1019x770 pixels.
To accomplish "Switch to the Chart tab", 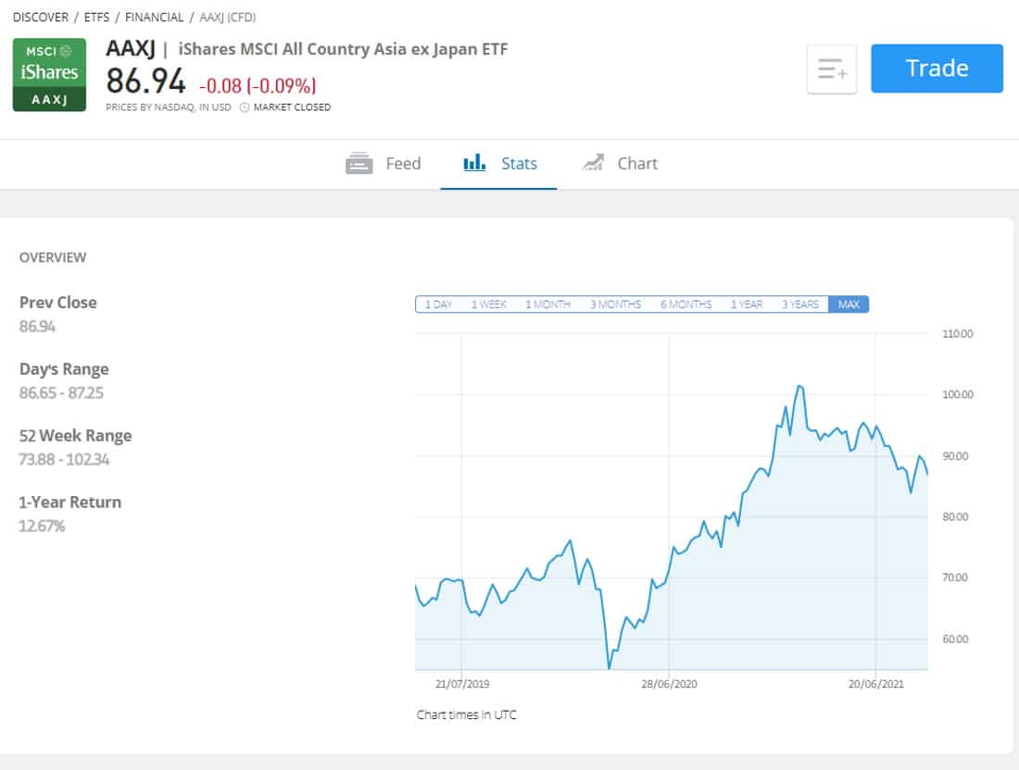I will point(620,164).
